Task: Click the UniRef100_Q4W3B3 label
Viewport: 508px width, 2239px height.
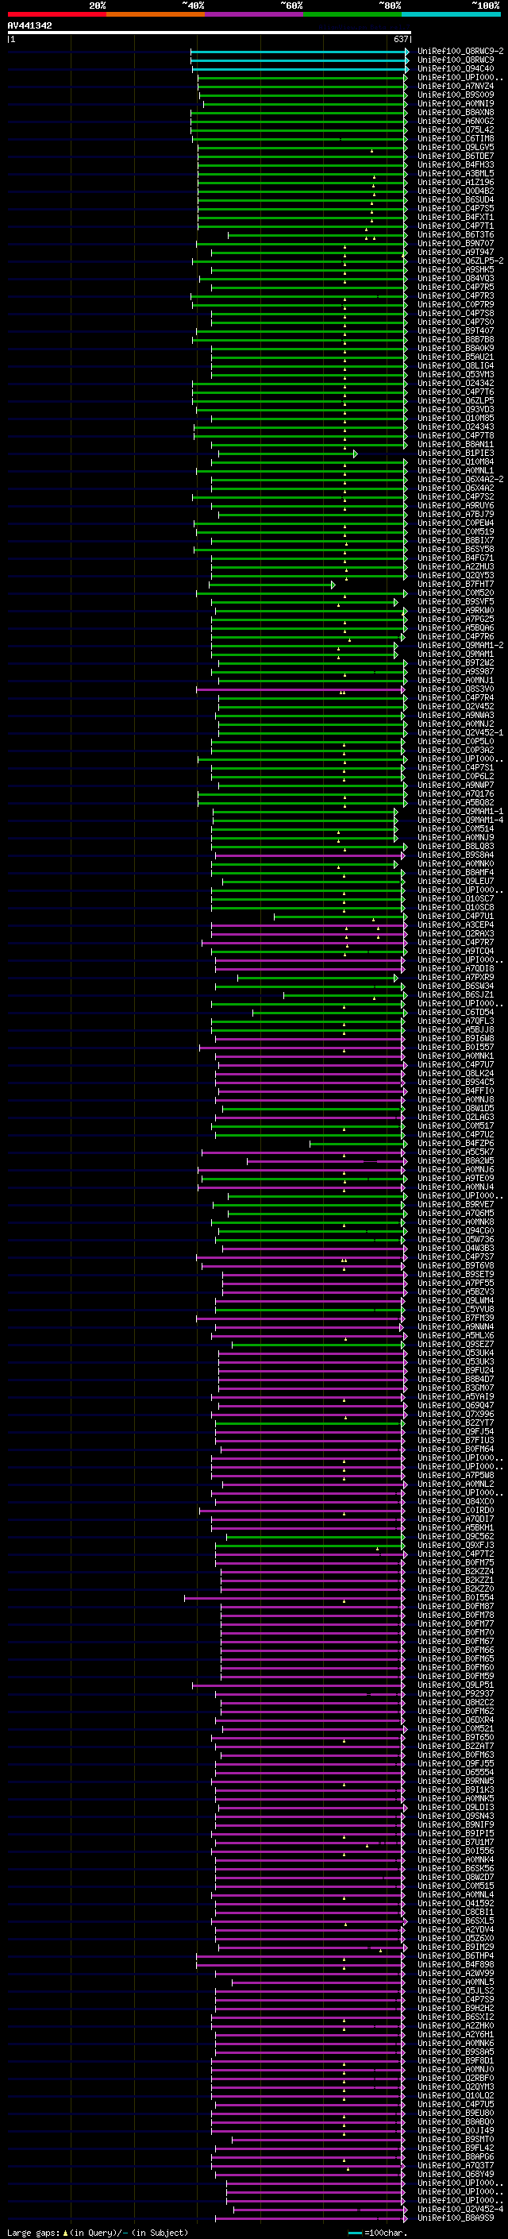Action: 455,1248
